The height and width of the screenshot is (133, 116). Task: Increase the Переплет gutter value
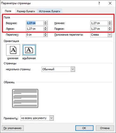point(45,34)
